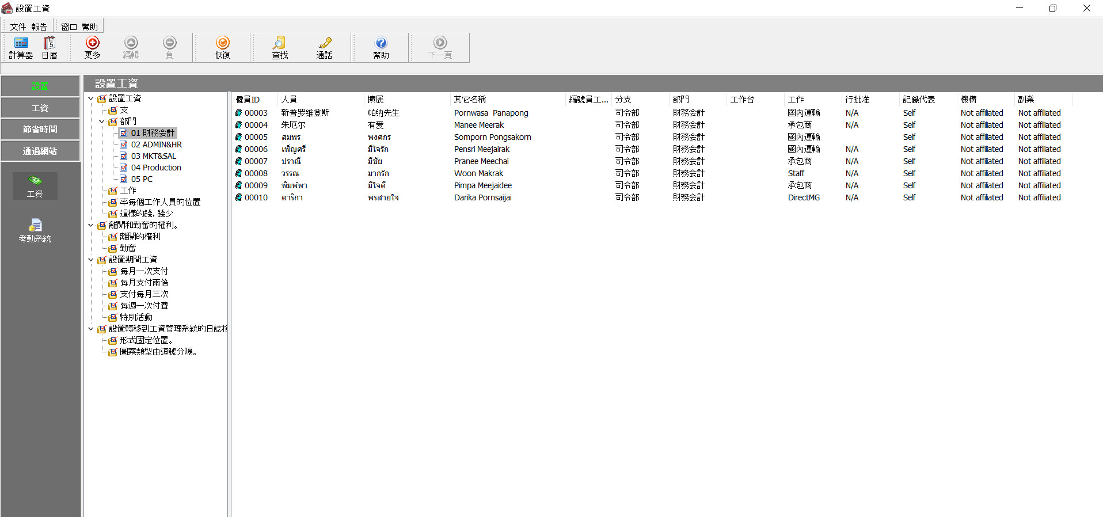Click folder icon beside 離開的權利
This screenshot has height=517, width=1103.
coord(113,237)
